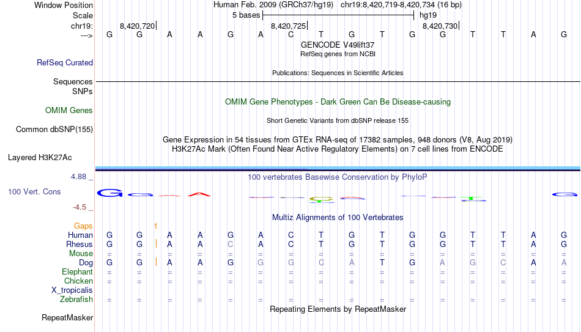
Task: Click Short Genetic Variants from dbSNP title
Action: coord(338,121)
